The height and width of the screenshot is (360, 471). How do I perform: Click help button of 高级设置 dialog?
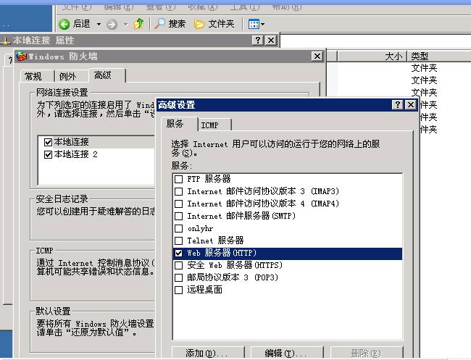point(398,105)
